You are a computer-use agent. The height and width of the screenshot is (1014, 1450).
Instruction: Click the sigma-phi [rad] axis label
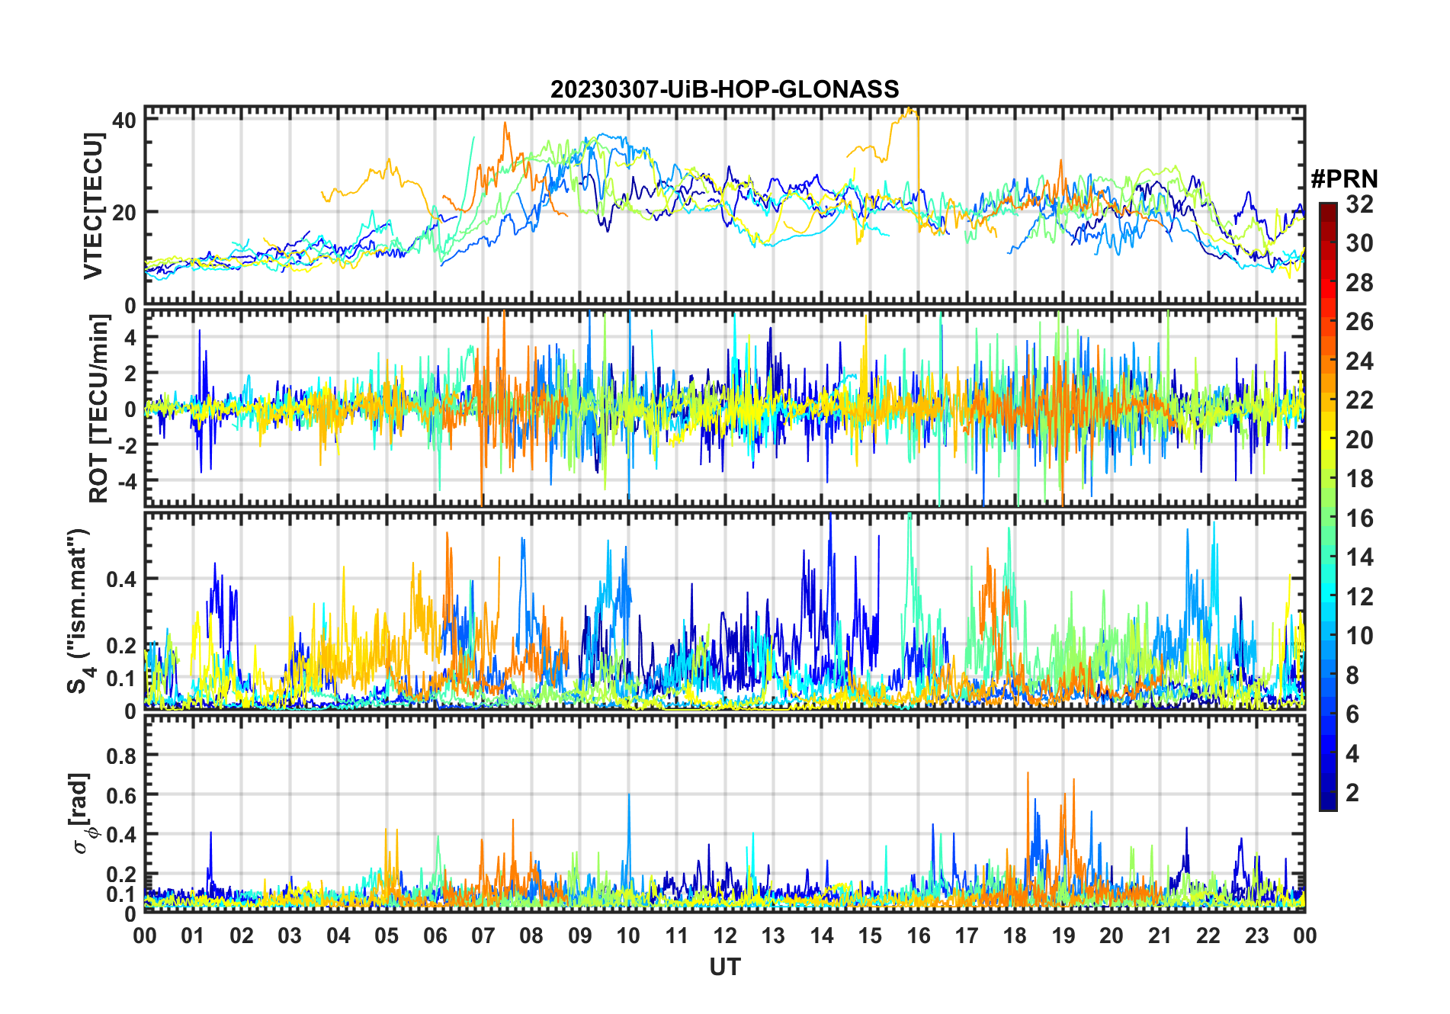point(82,813)
